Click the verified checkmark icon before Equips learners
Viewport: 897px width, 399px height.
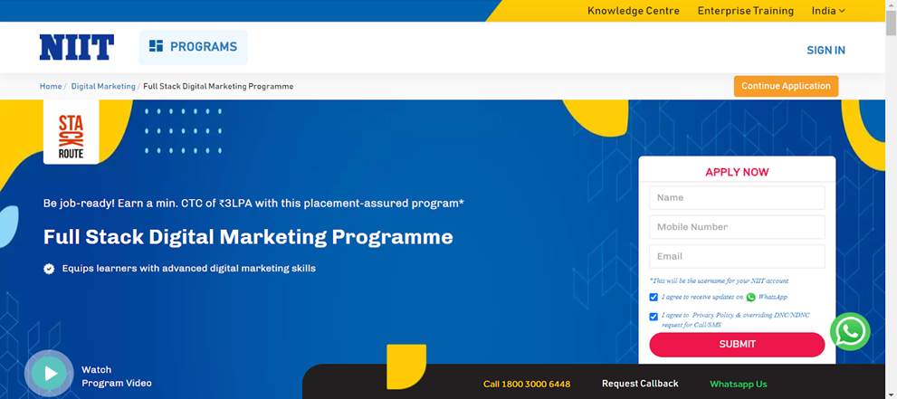pyautogui.click(x=49, y=269)
